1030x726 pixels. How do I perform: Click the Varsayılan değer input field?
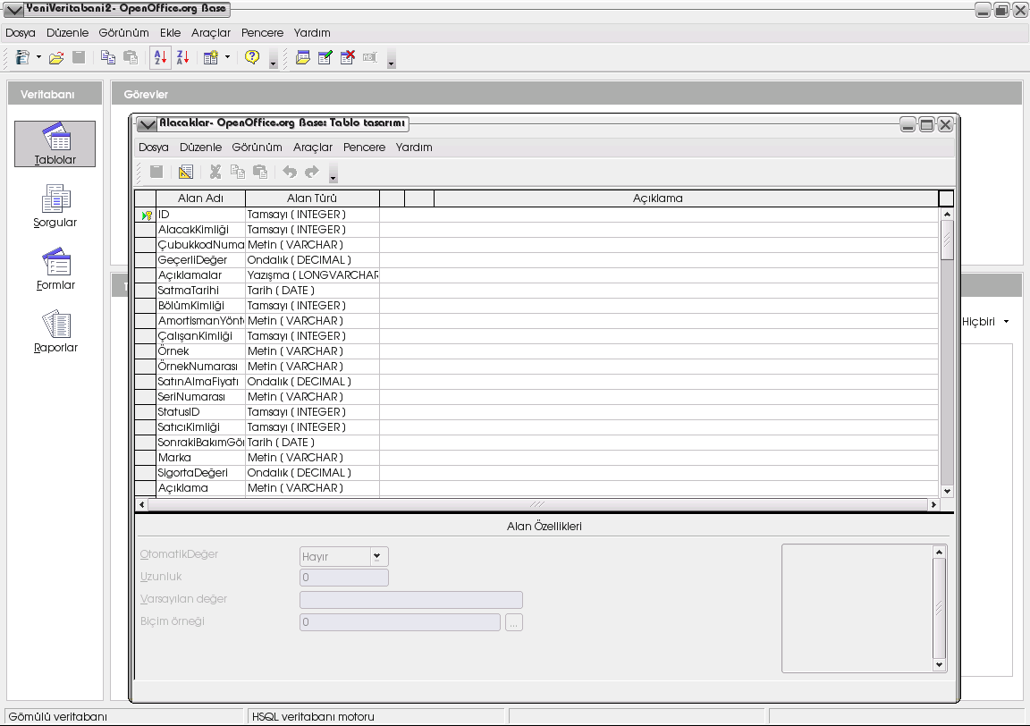(411, 600)
